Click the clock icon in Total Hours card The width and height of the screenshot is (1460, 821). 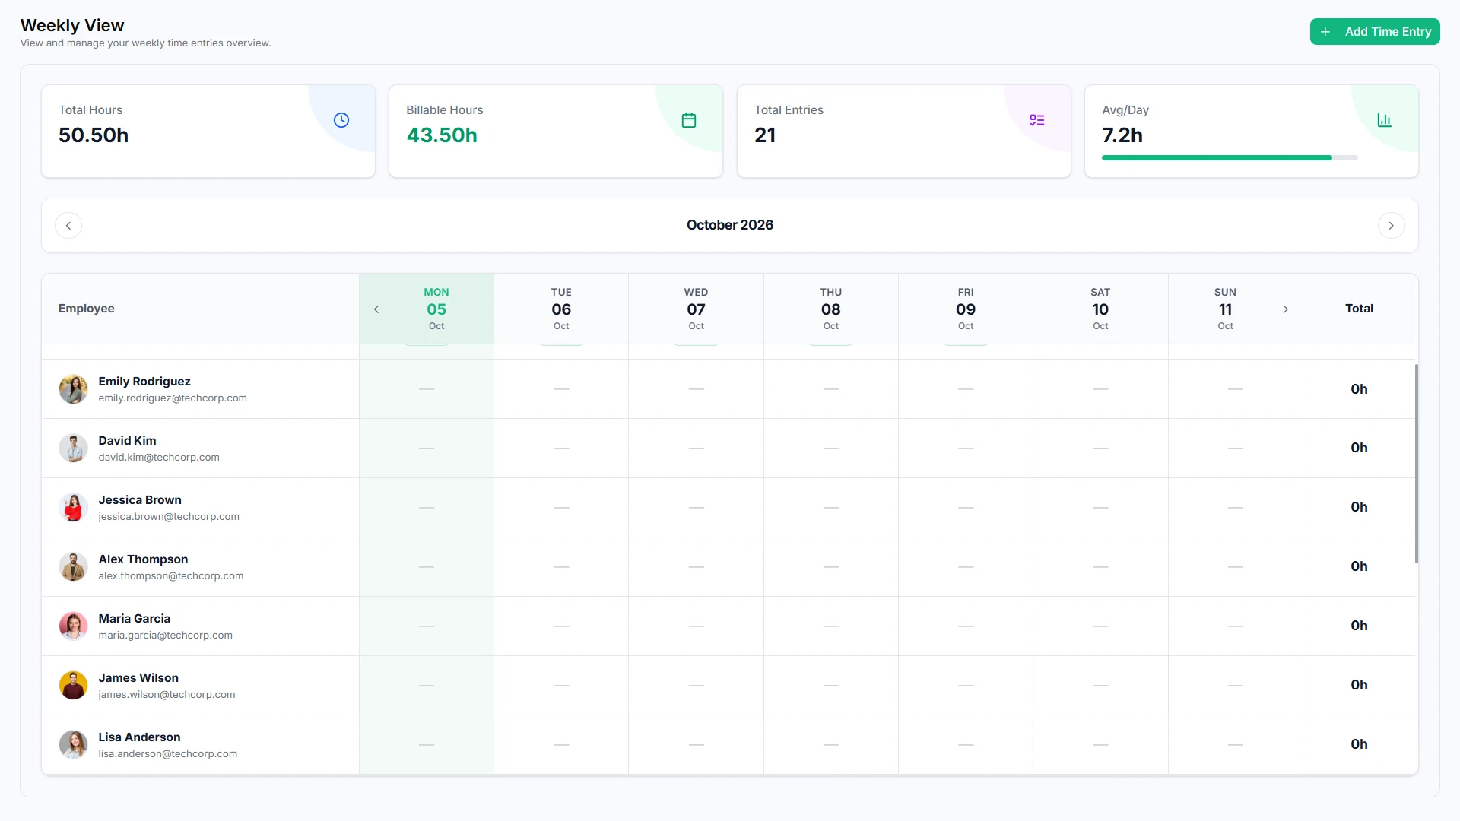coord(341,120)
